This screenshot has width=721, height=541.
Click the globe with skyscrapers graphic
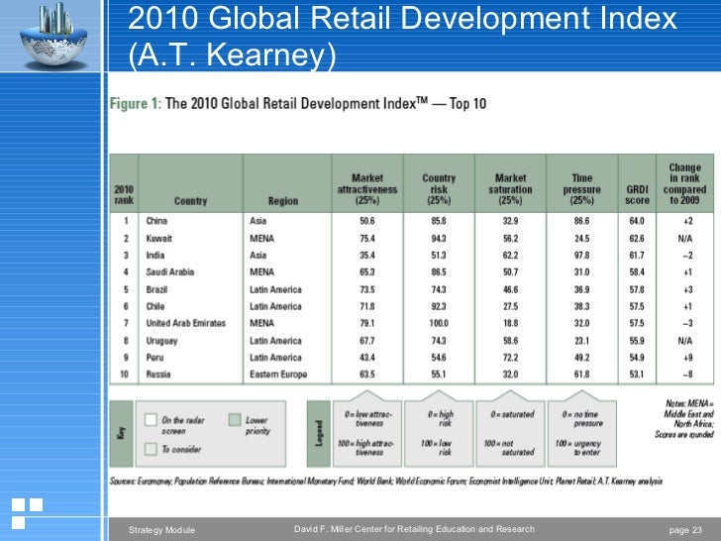coord(53,35)
